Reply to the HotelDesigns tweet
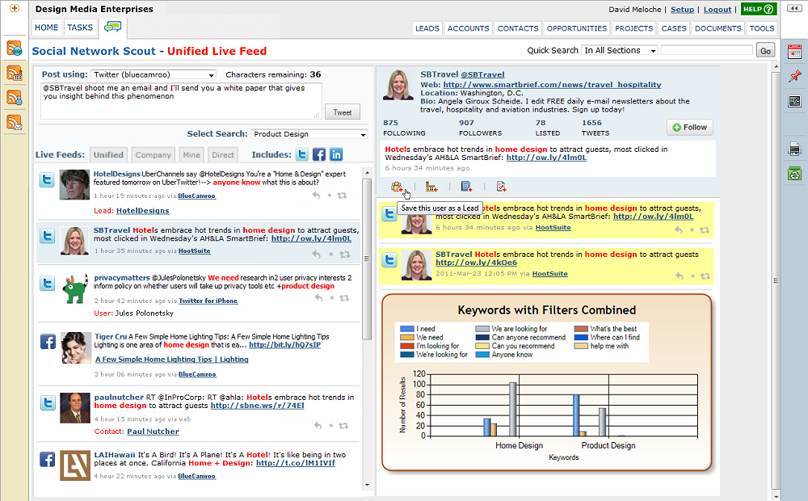This screenshot has width=808, height=501. click(317, 196)
